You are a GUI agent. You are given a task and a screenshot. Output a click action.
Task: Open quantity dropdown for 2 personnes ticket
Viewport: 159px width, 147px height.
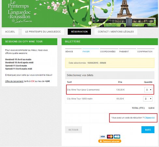tap(148, 90)
